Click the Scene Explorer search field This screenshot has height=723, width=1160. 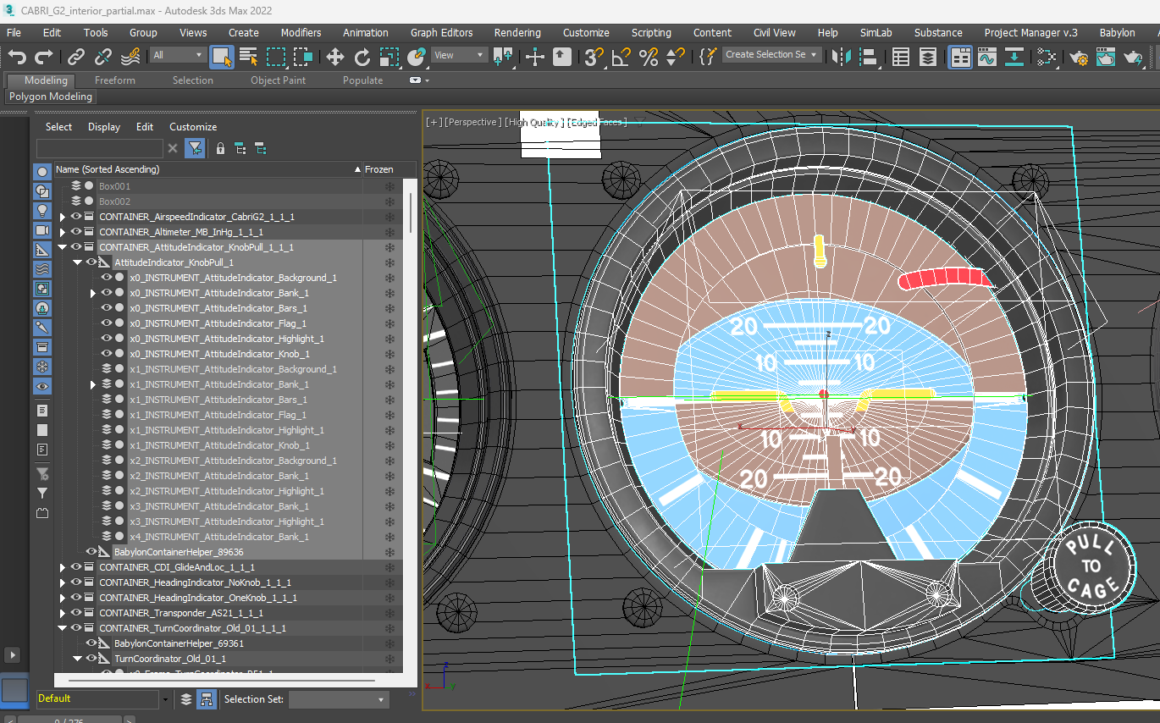(100, 148)
